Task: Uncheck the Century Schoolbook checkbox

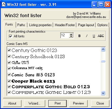Action: tap(9, 56)
